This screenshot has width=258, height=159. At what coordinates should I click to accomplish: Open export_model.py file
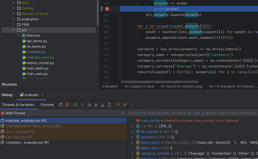40,63
